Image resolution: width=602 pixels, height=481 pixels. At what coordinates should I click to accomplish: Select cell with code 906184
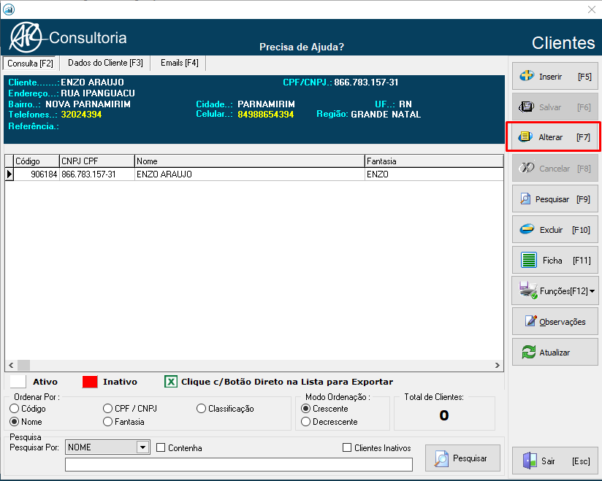point(37,174)
